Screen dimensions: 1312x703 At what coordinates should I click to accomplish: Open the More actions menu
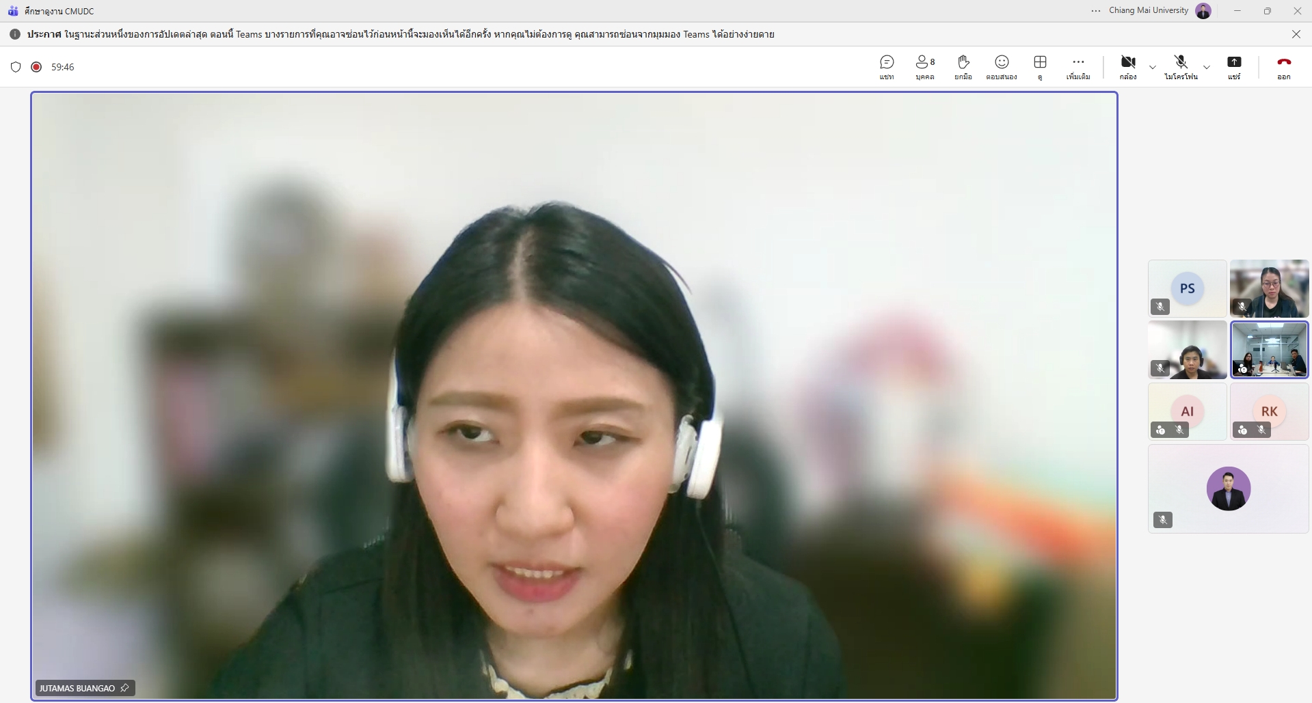[1078, 67]
